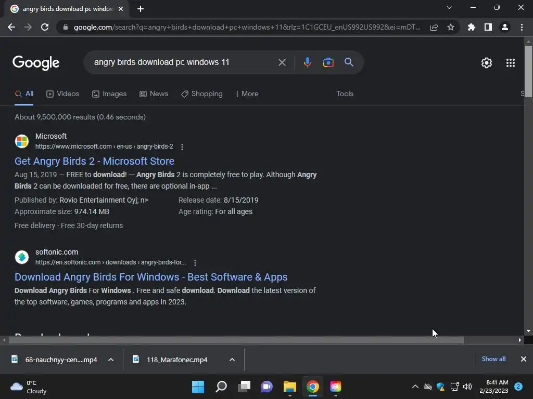The height and width of the screenshot is (399, 533).
Task: Switch to Images results tab
Action: [109, 94]
